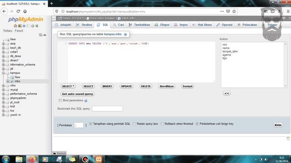Click the Bookmark this SQL query field
Image resolution: width=291 pixels, height=163 pixels.
[x=107, y=109]
